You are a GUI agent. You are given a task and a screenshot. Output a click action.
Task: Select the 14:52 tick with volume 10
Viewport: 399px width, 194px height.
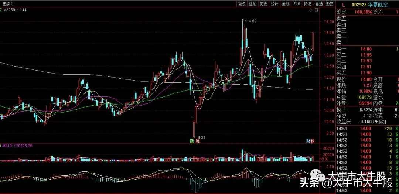[368, 140]
